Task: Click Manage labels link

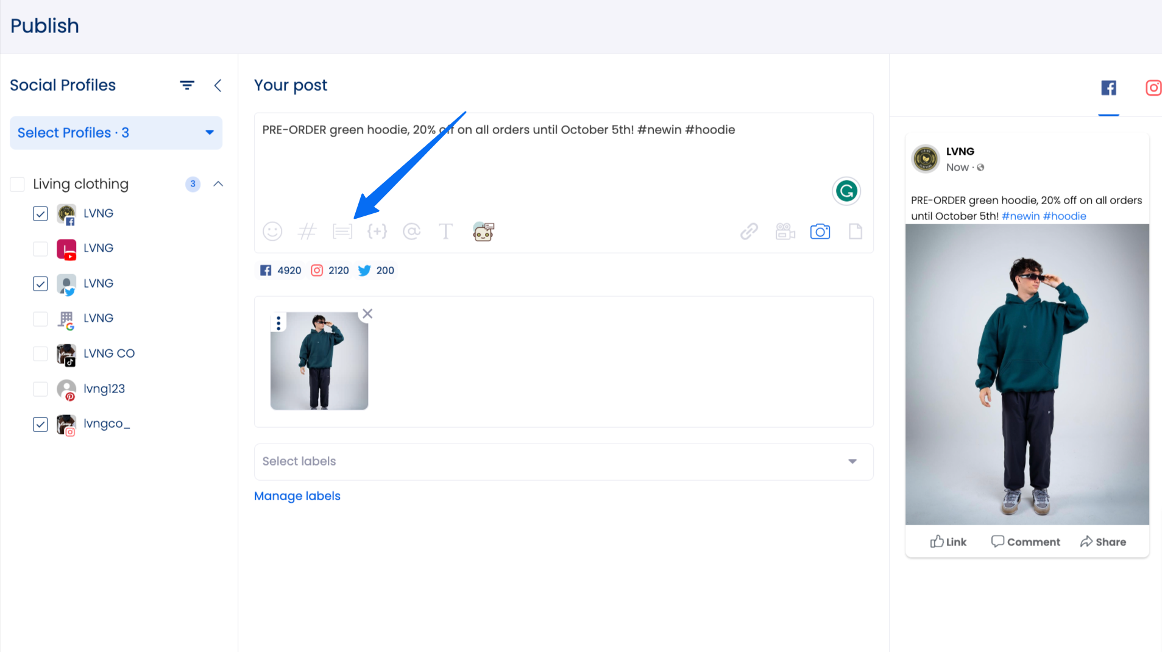Action: 297,496
